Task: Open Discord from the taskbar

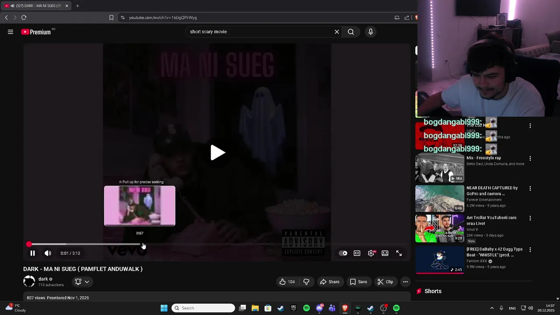Action: [x=319, y=308]
